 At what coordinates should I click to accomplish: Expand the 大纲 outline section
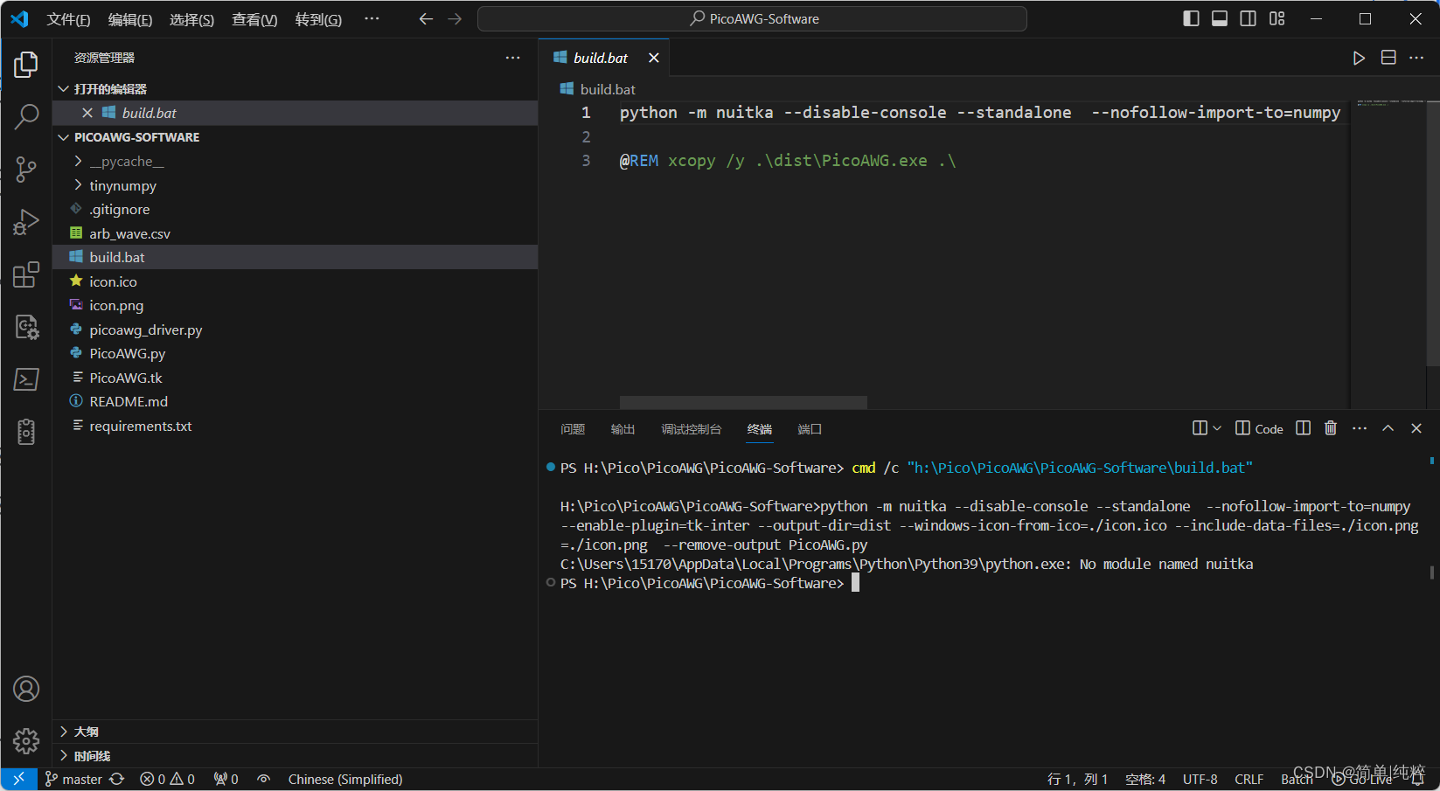pyautogui.click(x=295, y=732)
